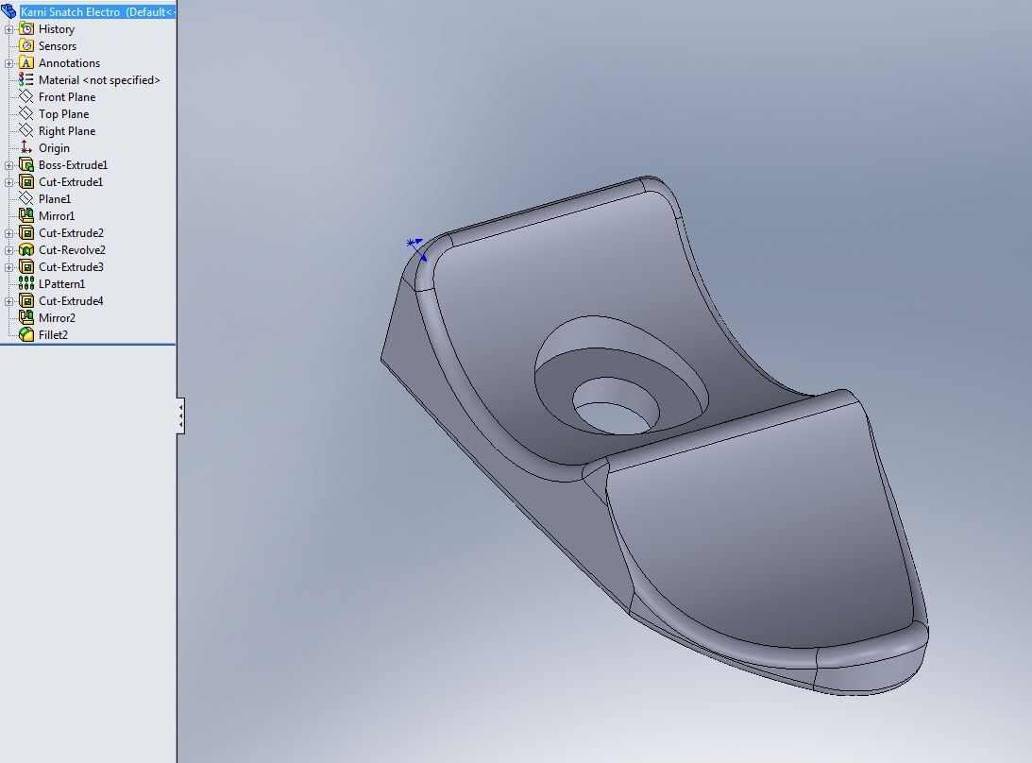Click the Mirror1 feature icon
The width and height of the screenshot is (1032, 763).
pos(26,215)
